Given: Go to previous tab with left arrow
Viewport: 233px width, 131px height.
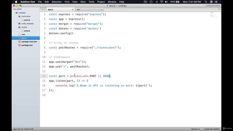Looking at the screenshot, I should pos(42,9).
